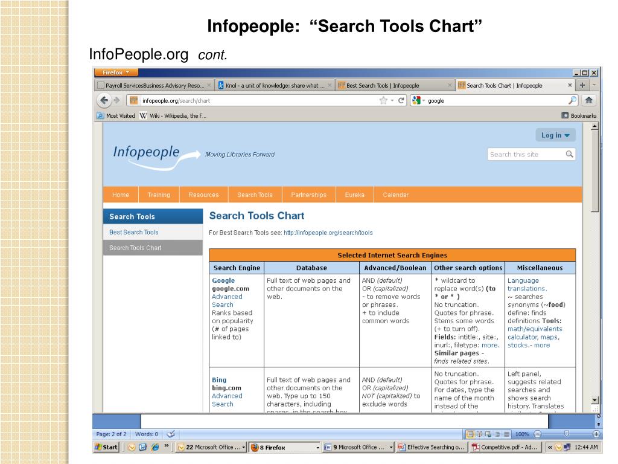Click Internet Explorer quick launch icon
Image resolution: width=618 pixels, height=464 pixels.
point(155,447)
